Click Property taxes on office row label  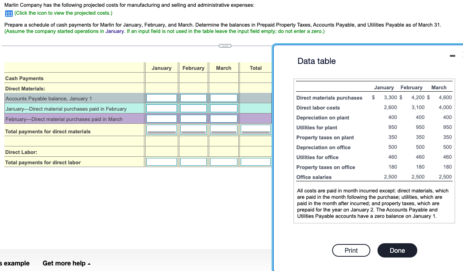click(x=326, y=167)
